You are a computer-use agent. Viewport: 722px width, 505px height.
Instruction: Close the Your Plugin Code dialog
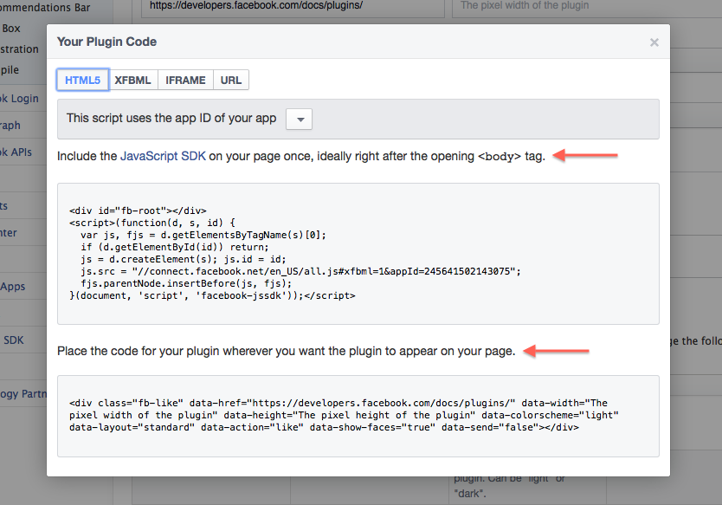tap(654, 42)
